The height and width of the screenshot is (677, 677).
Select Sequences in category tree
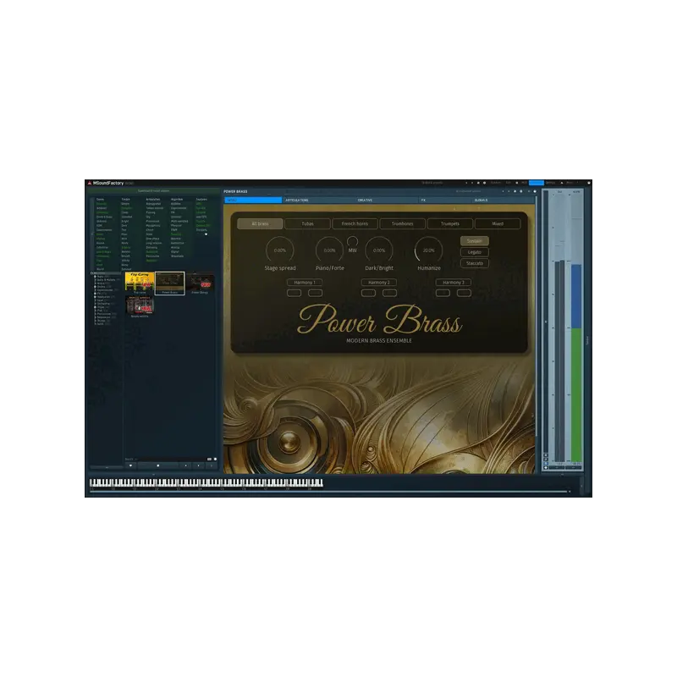103,317
